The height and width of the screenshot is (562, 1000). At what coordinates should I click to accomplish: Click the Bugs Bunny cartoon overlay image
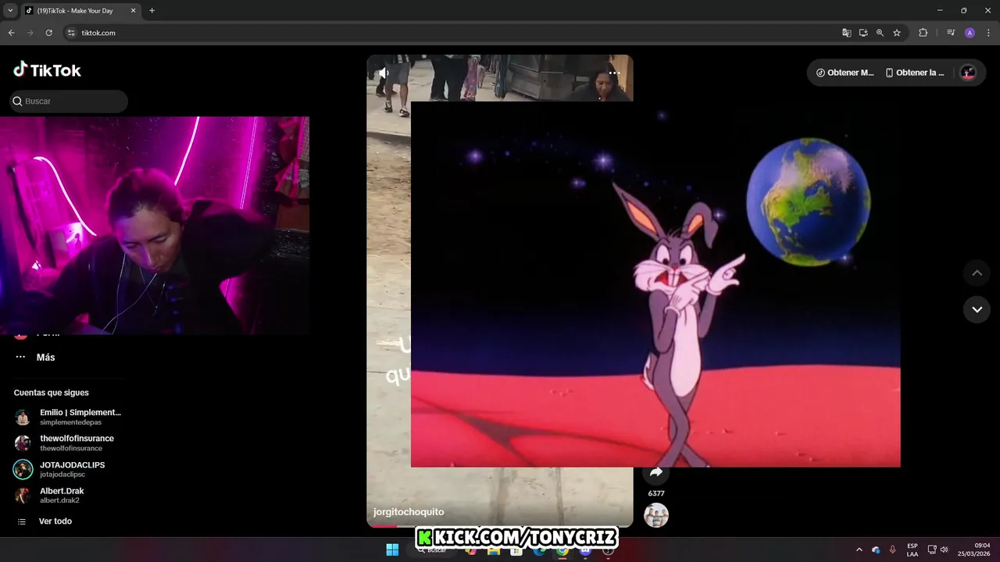tap(655, 284)
